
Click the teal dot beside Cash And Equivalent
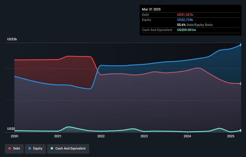tap(52, 148)
